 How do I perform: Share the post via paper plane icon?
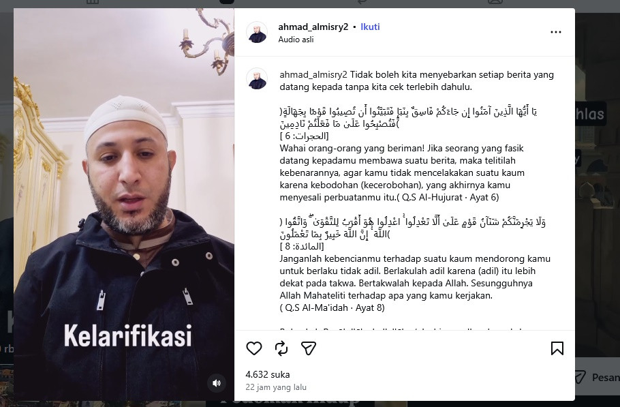[x=309, y=348]
